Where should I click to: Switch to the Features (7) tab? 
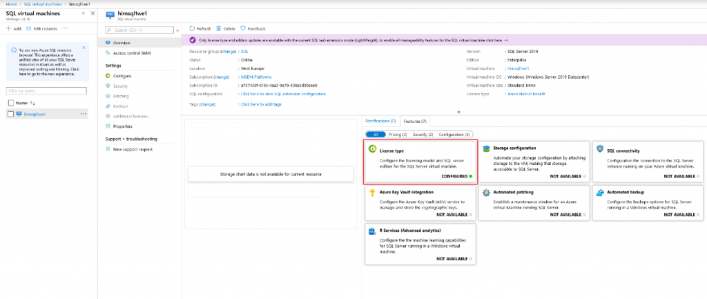pyautogui.click(x=415, y=121)
